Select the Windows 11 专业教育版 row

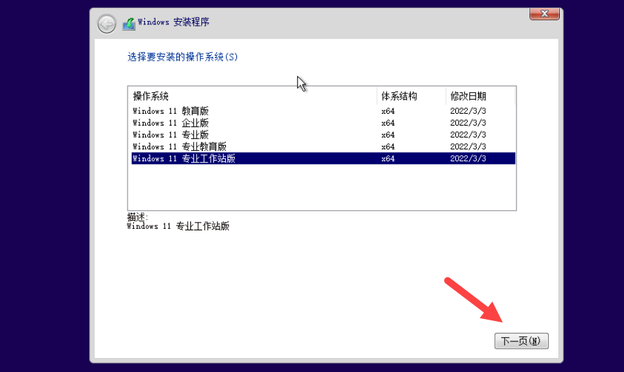tap(323, 147)
